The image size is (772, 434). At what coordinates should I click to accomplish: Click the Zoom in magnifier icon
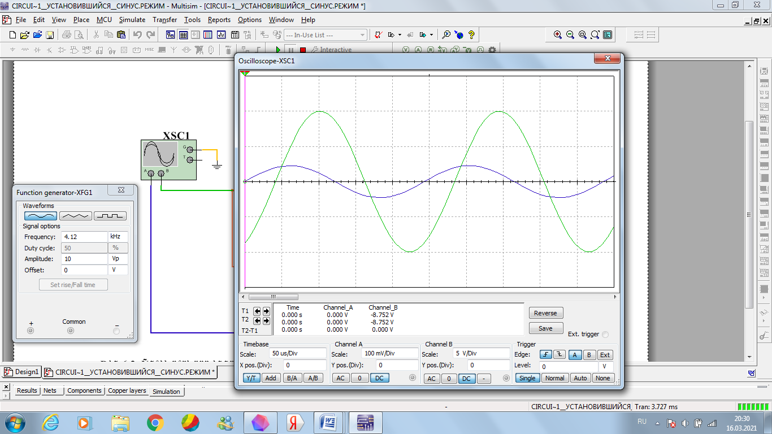558,34
